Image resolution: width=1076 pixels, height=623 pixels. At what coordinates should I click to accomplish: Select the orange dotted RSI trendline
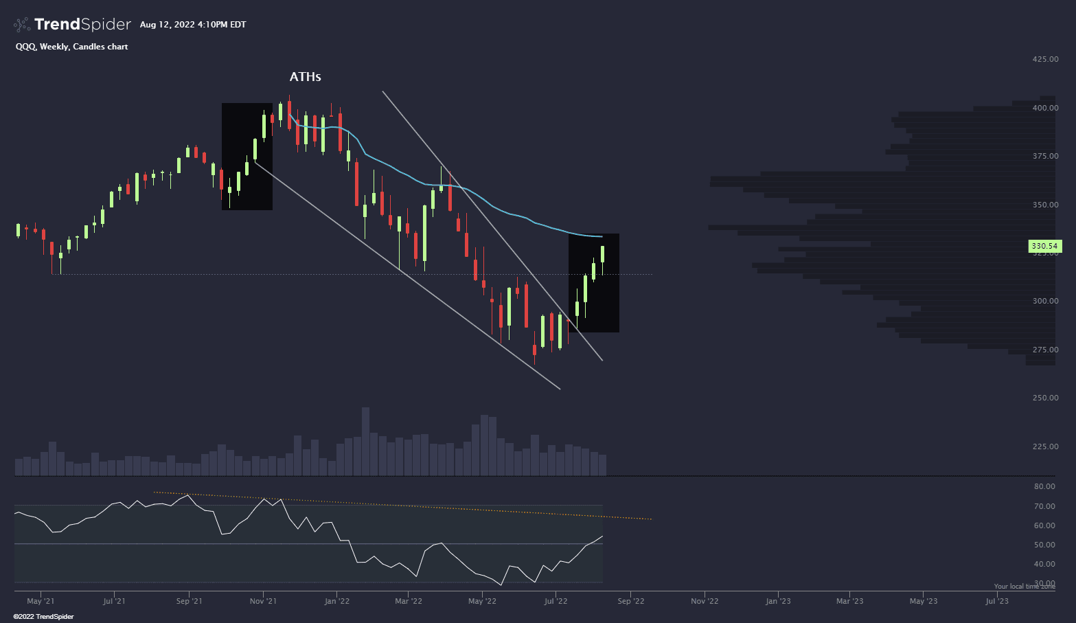pyautogui.click(x=412, y=507)
